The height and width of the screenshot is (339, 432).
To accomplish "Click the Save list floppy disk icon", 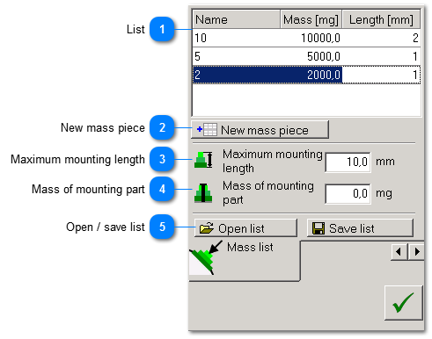I will (x=319, y=228).
